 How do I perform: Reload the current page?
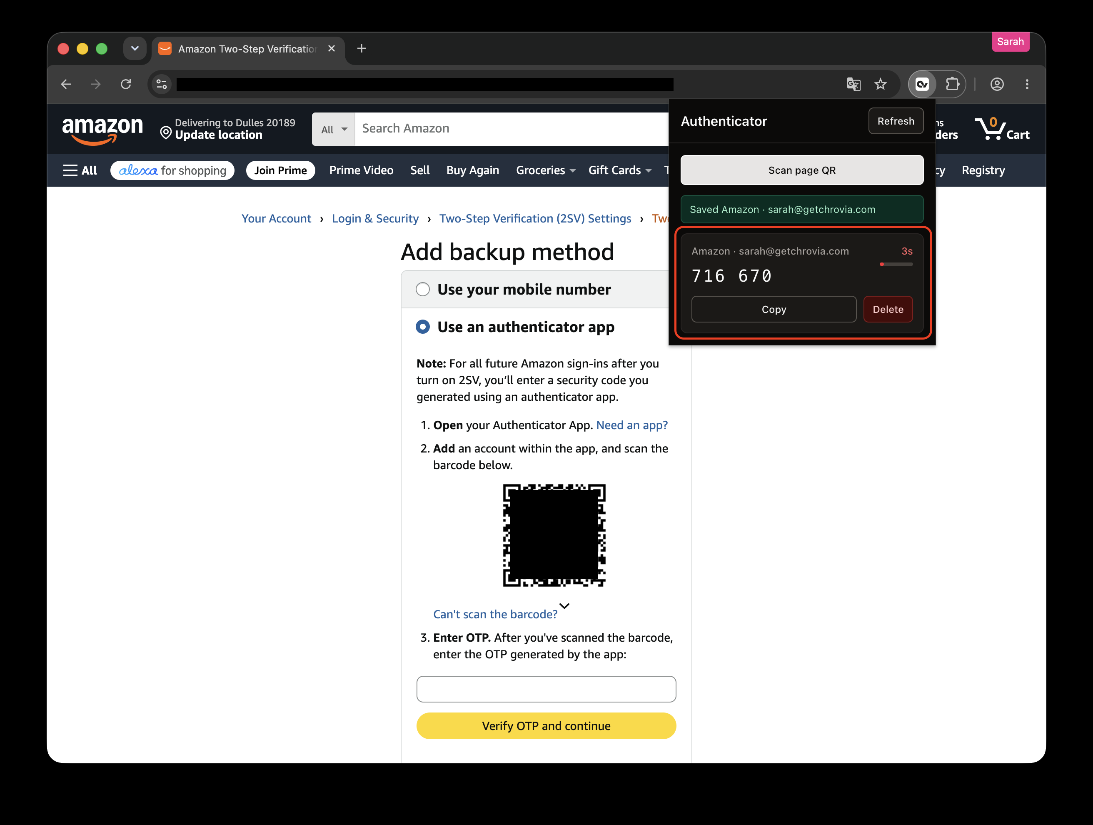126,84
